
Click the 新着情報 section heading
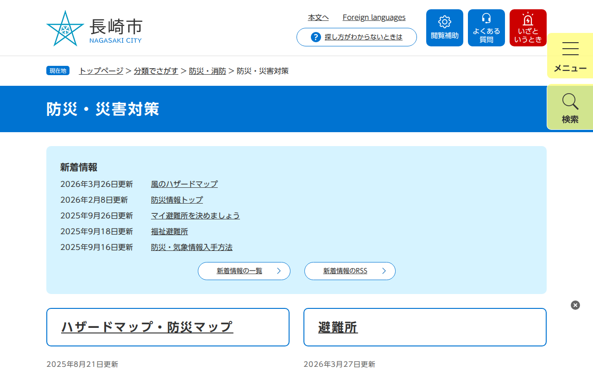[79, 167]
